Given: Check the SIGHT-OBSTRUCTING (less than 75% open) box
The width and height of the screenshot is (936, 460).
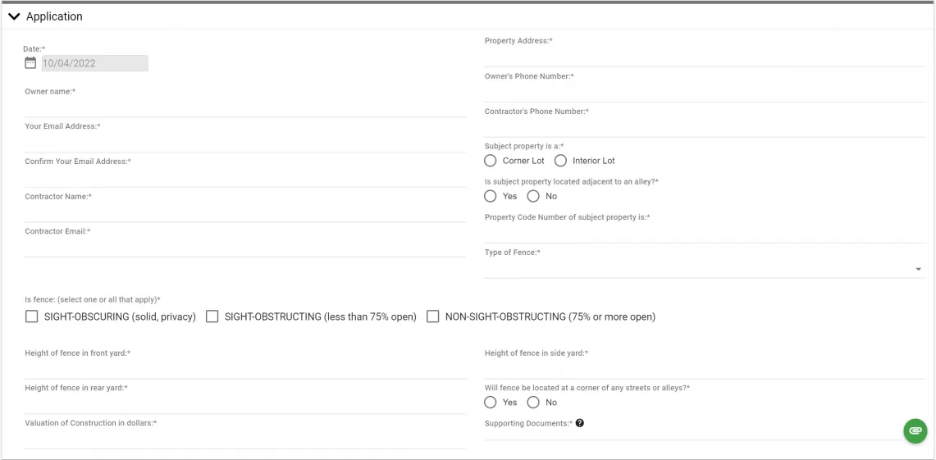Looking at the screenshot, I should pyautogui.click(x=212, y=317).
